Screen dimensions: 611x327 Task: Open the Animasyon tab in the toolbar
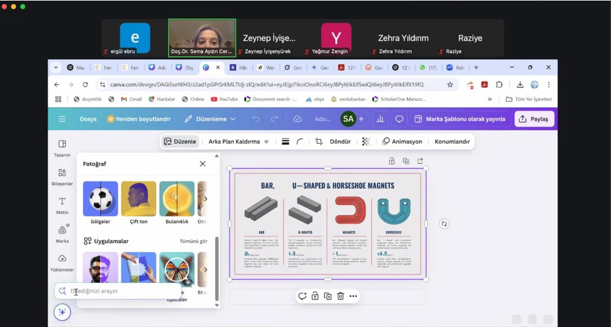(x=402, y=141)
